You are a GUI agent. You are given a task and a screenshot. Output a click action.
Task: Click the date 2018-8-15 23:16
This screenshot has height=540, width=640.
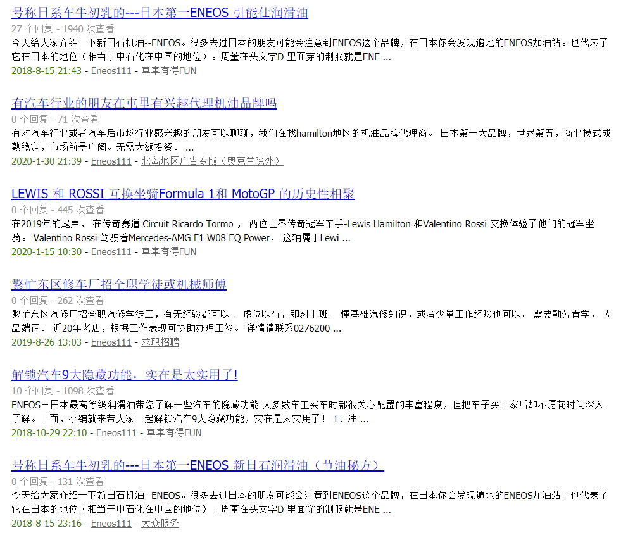pyautogui.click(x=47, y=524)
